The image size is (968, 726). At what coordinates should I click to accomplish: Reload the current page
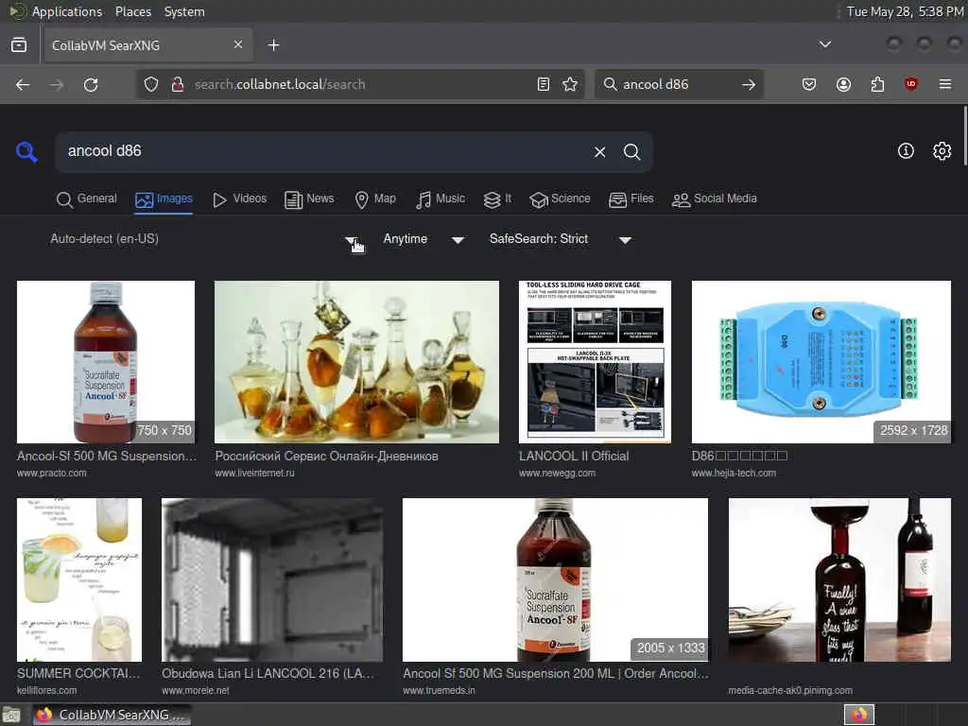pyautogui.click(x=91, y=84)
